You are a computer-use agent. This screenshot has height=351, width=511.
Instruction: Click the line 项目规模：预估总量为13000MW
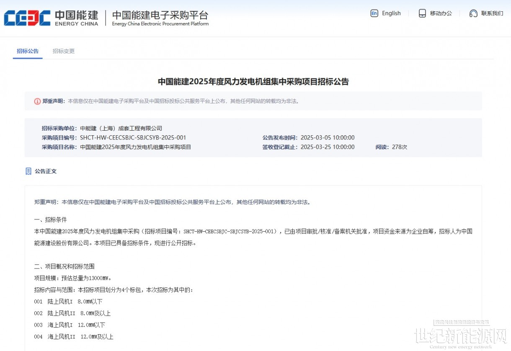pyautogui.click(x=73, y=278)
